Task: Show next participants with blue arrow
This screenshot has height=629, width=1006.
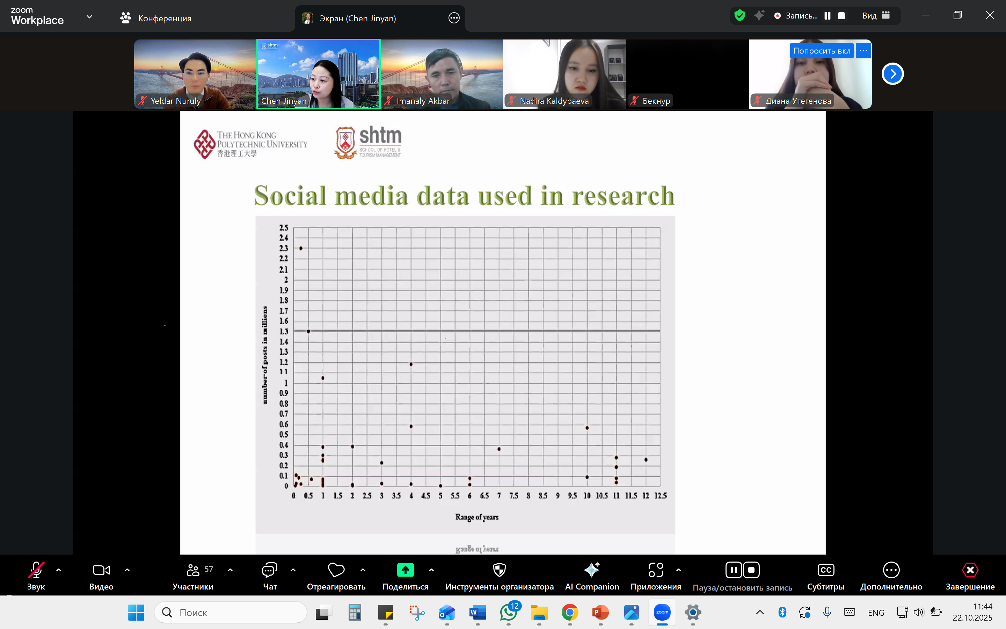Action: point(892,74)
